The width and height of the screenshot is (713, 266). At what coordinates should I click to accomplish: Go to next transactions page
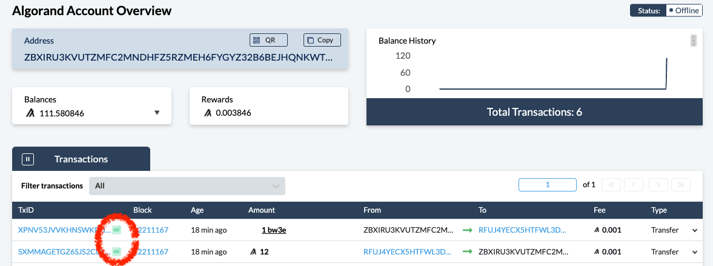click(658, 185)
